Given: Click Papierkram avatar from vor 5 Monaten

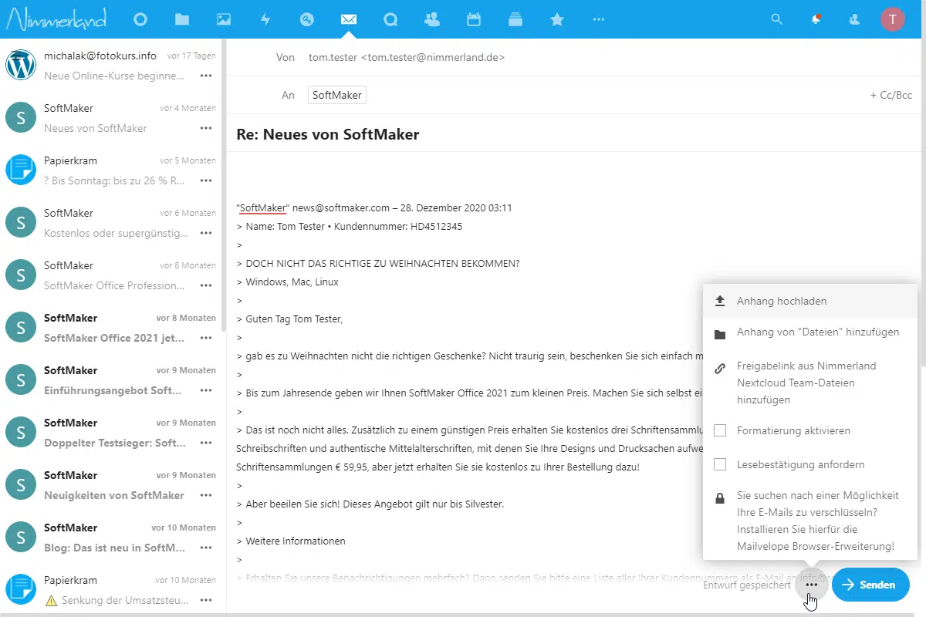Looking at the screenshot, I should click(x=21, y=170).
